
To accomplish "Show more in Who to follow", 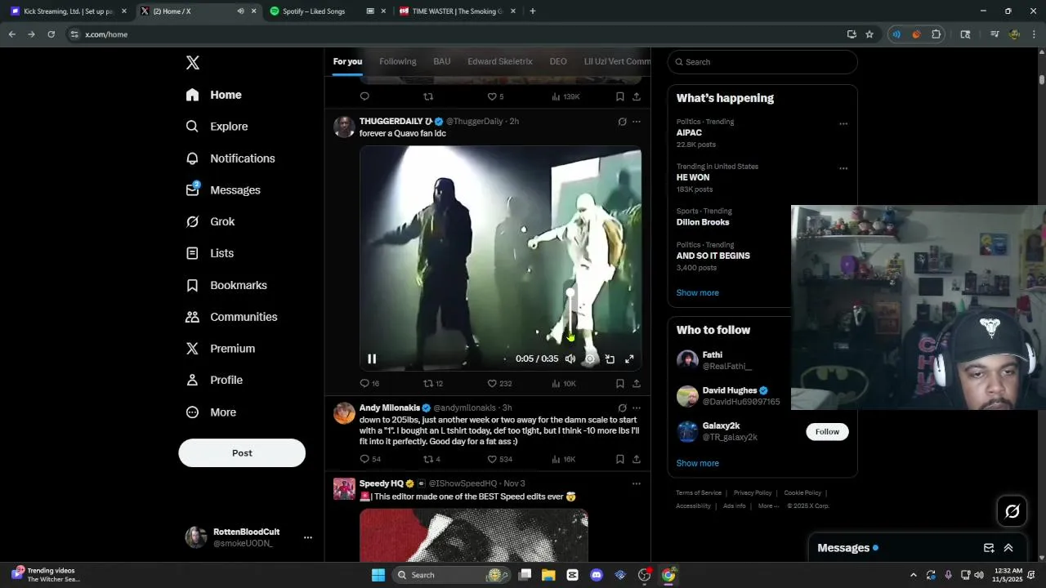I will (697, 463).
